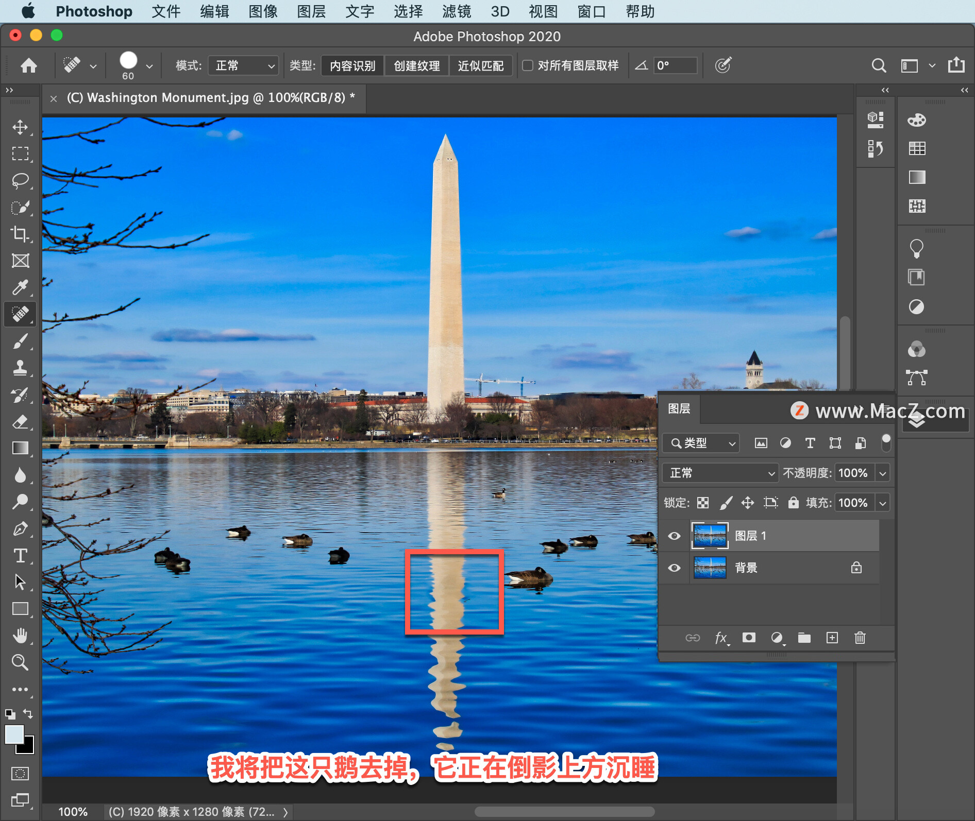Close Washington Monument.jpg document tab
Viewport: 975px width, 821px height.
(x=54, y=98)
